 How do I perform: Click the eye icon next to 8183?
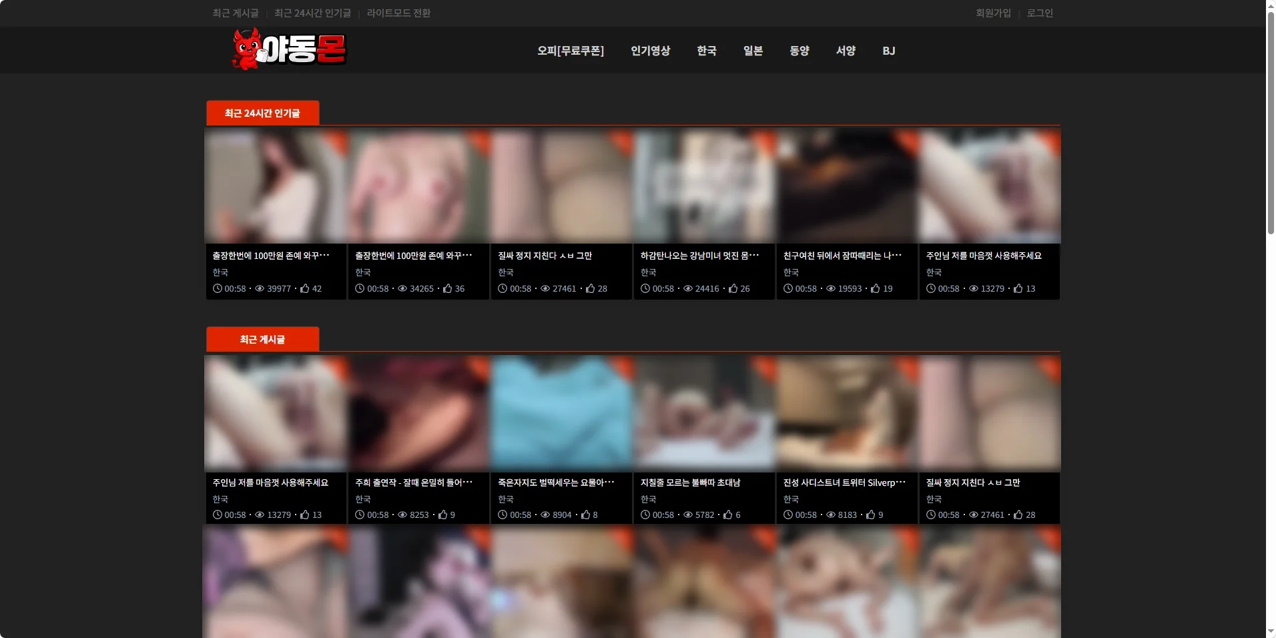pos(831,515)
